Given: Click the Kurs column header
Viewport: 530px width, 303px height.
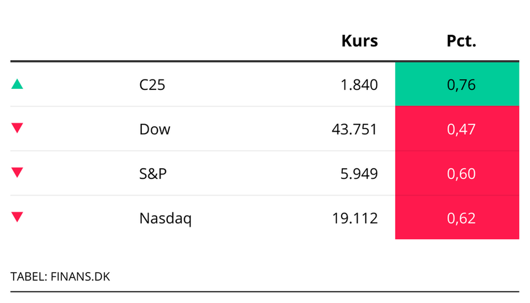Looking at the screenshot, I should point(359,41).
